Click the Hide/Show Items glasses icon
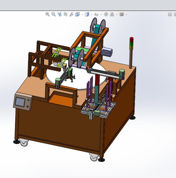176x178 pixels. pyautogui.click(x=97, y=15)
